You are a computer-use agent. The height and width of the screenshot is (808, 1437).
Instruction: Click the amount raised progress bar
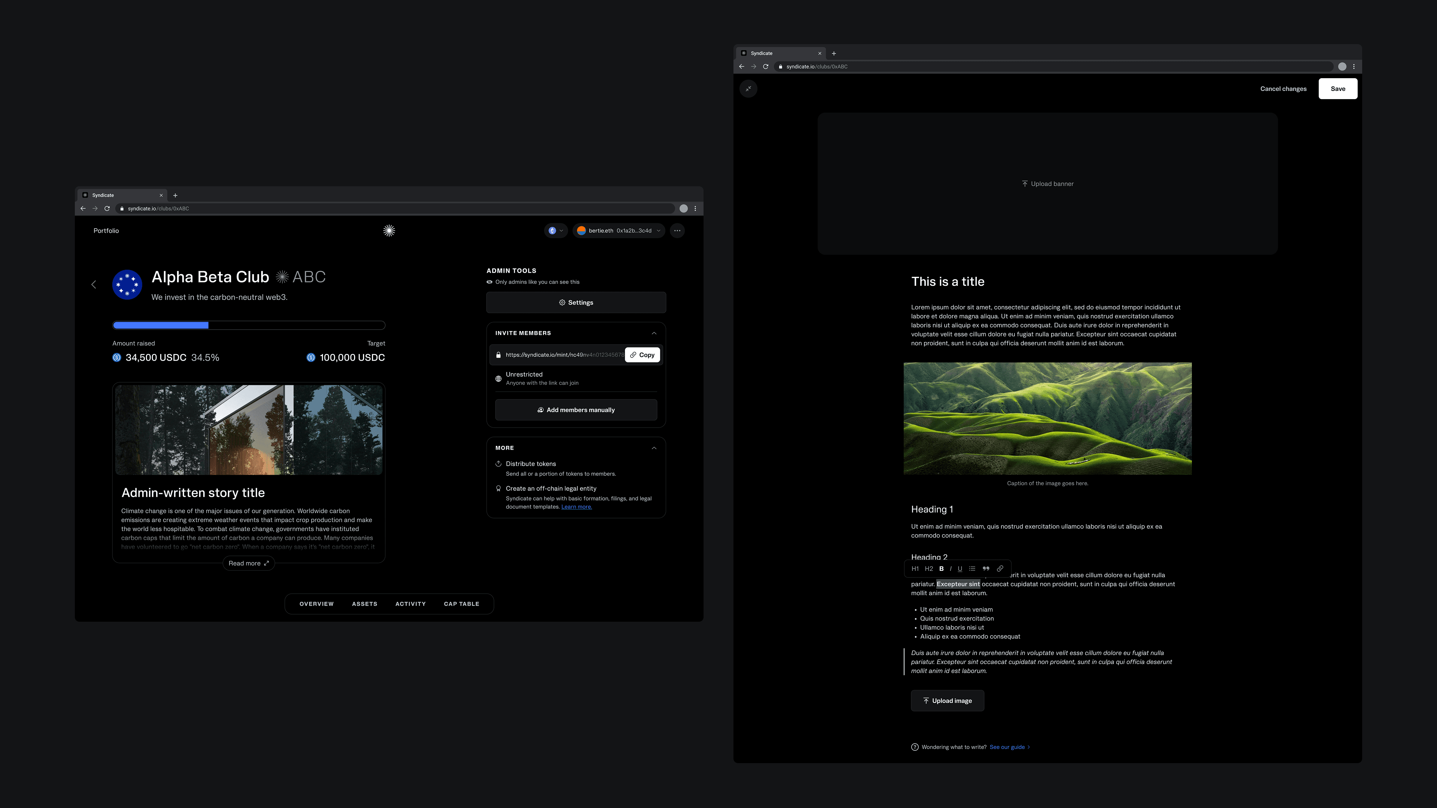(x=249, y=326)
